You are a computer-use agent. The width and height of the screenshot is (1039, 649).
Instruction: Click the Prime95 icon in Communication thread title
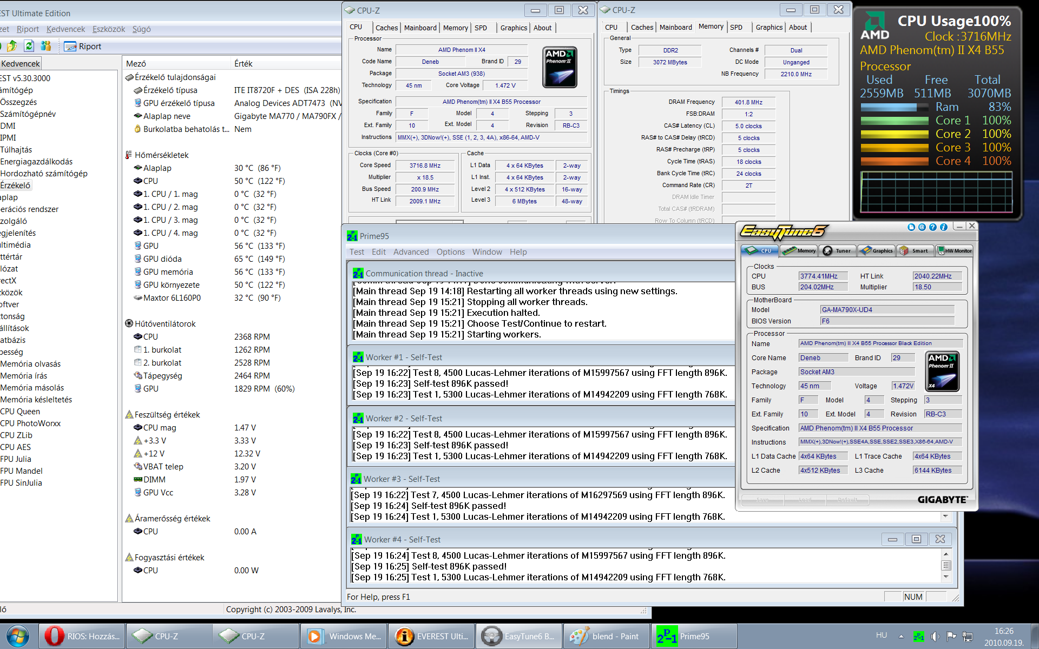pos(358,274)
